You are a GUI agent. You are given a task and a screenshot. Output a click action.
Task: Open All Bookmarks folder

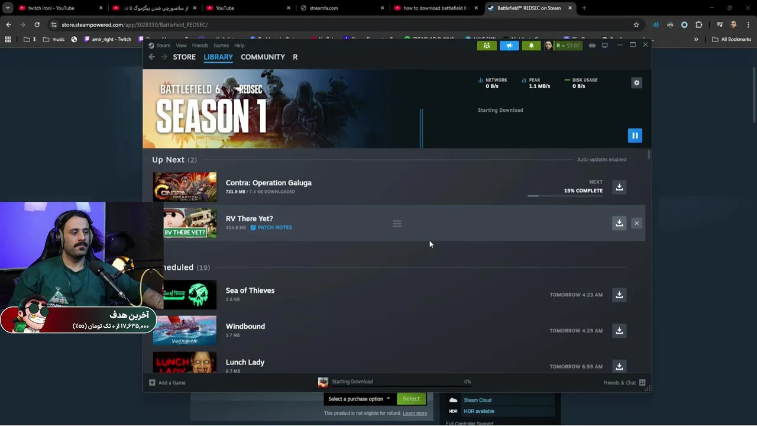732,40
